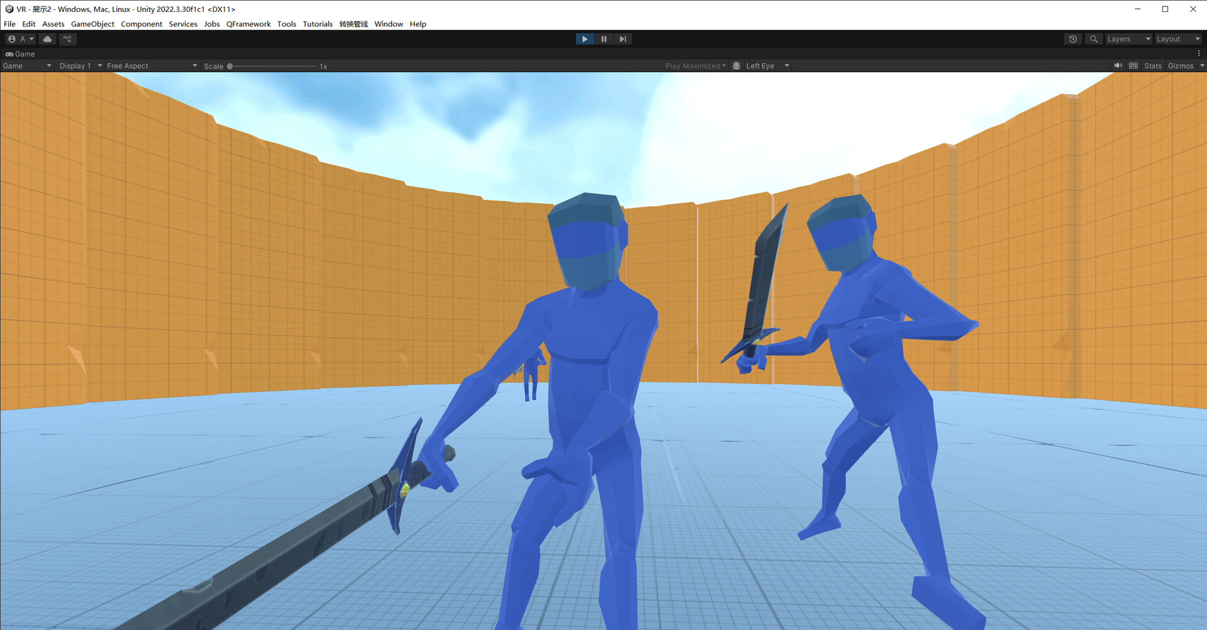The height and width of the screenshot is (630, 1207).
Task: Open the Display 1 dropdown
Action: click(80, 66)
